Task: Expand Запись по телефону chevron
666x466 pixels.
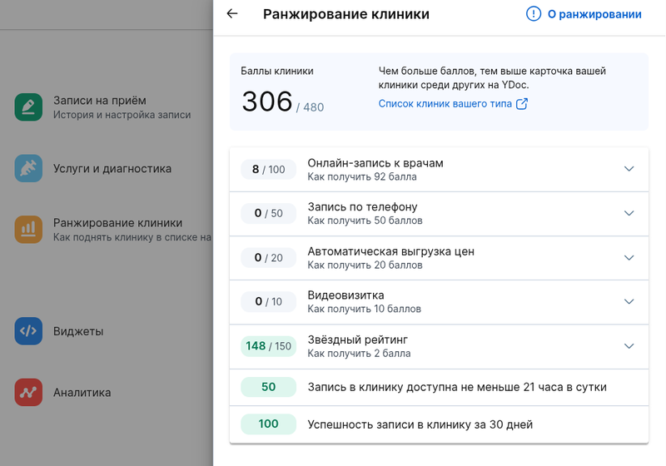Action: tap(629, 213)
